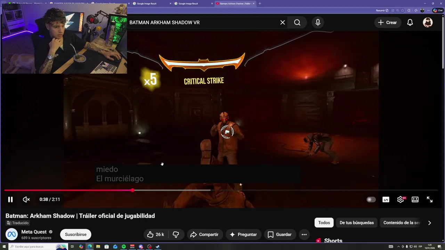Like the video (26 k)
This screenshot has height=250, width=445.
tap(155, 234)
